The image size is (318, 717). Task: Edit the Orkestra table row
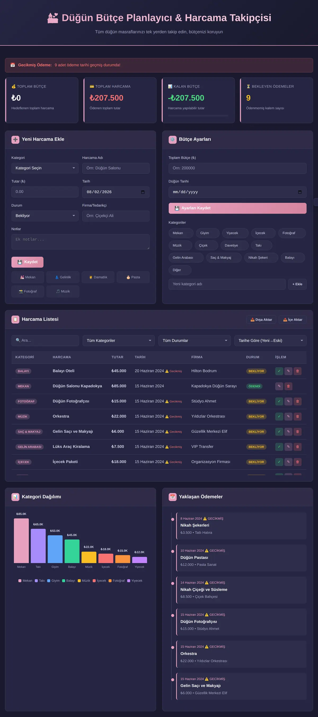(288, 416)
